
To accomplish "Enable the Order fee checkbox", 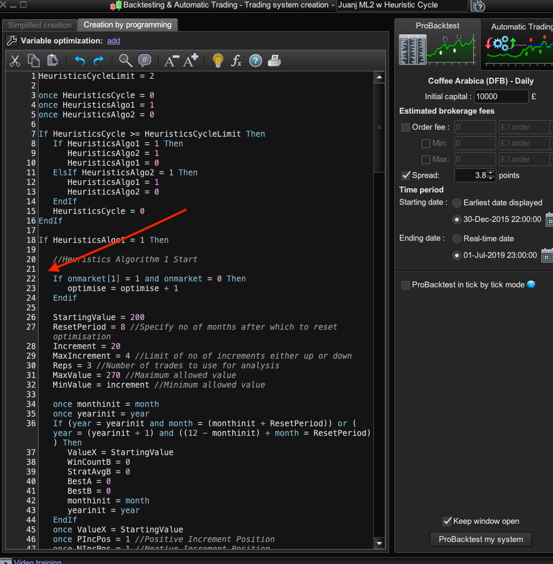I will [406, 127].
